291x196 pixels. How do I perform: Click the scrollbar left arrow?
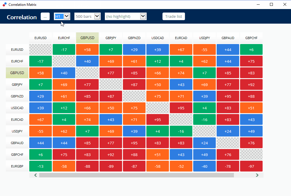[36, 175]
